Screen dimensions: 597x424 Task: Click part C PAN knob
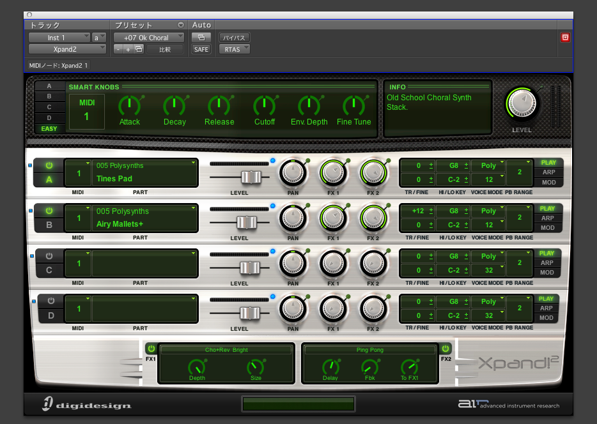[x=293, y=264]
